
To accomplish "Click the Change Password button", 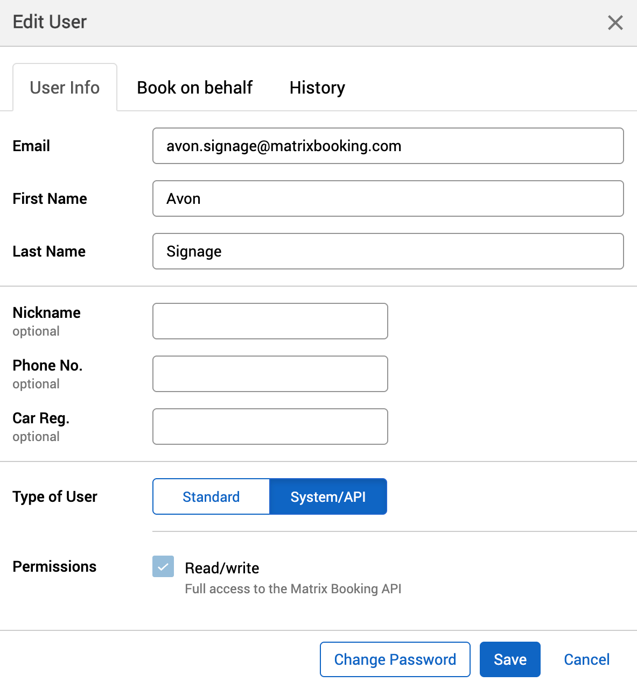I will click(395, 659).
